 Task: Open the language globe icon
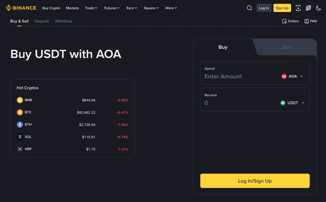[308, 8]
